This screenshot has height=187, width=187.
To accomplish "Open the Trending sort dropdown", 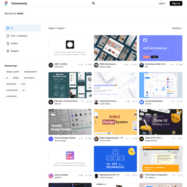I will tap(177, 28).
